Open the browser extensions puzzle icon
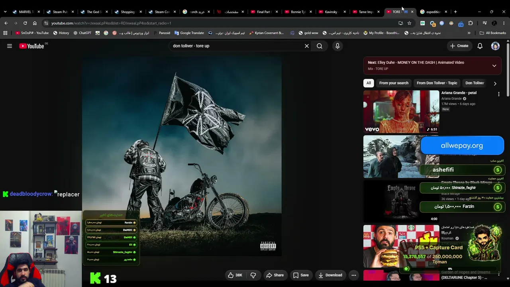 click(471, 23)
